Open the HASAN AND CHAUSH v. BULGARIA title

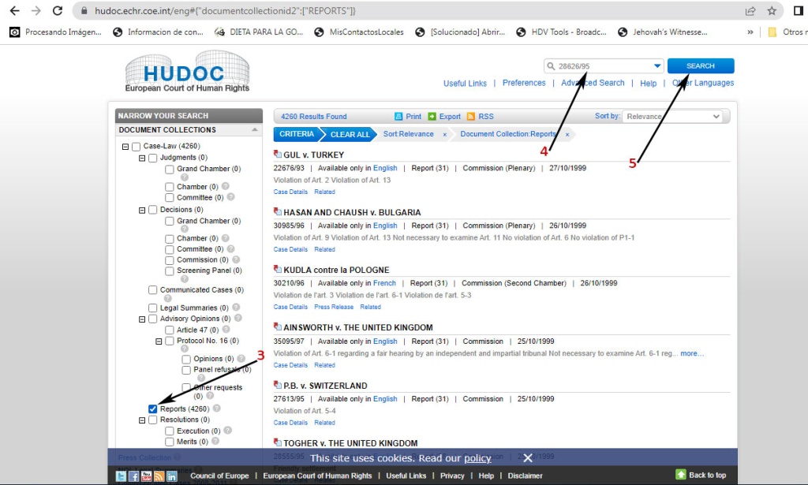point(352,212)
